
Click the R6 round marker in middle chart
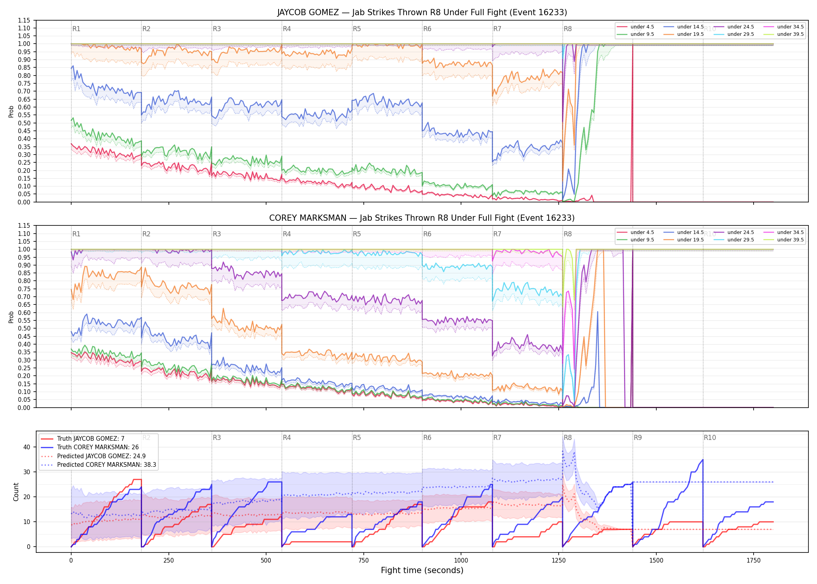point(427,234)
